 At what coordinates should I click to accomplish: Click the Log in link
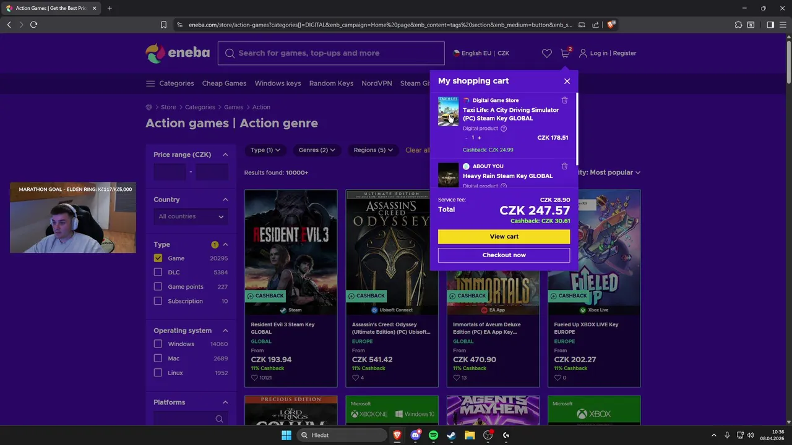[598, 53]
